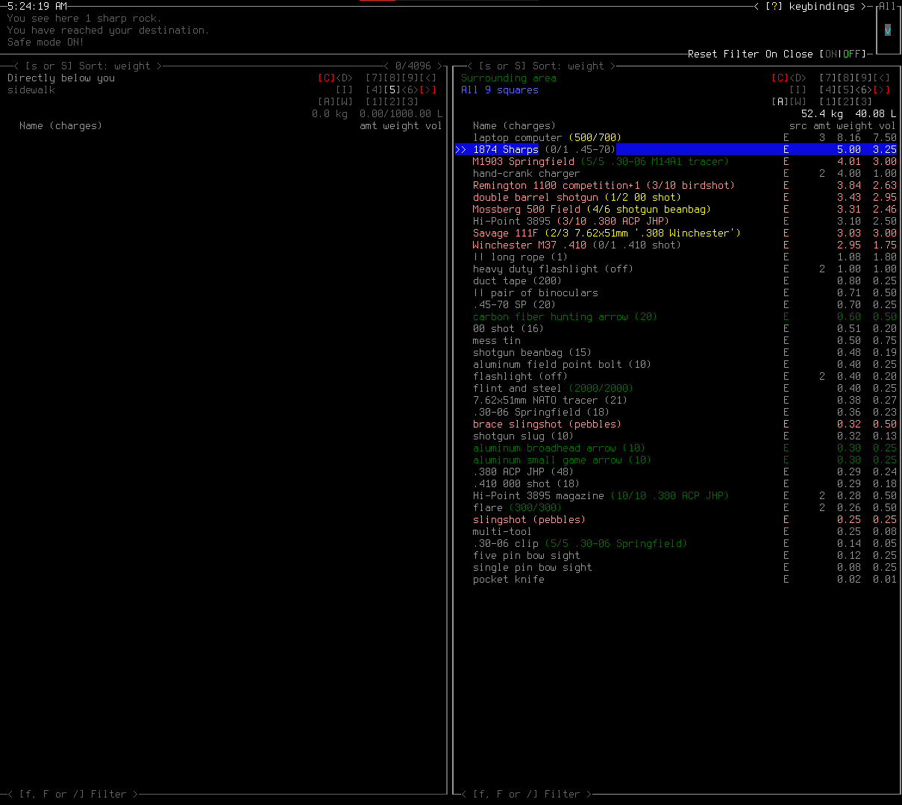Select [I] inventory in left pane

[345, 90]
